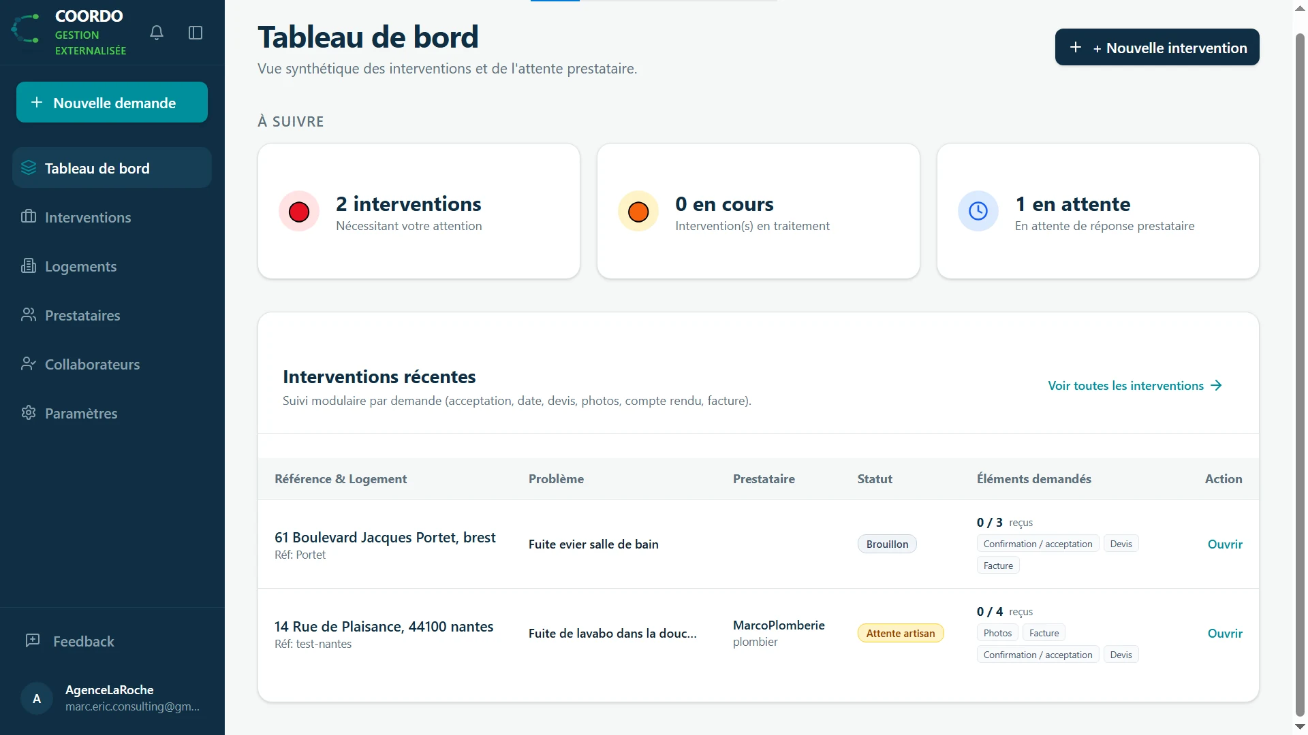This screenshot has height=735, width=1308.
Task: Click '61 Boulevard Jacques Portet, brest' address
Action: (385, 537)
